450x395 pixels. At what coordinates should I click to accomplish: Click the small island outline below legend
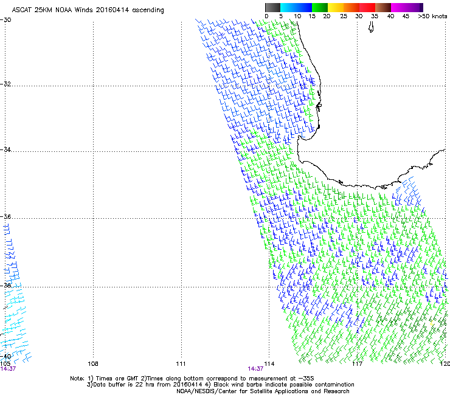pos(371,27)
